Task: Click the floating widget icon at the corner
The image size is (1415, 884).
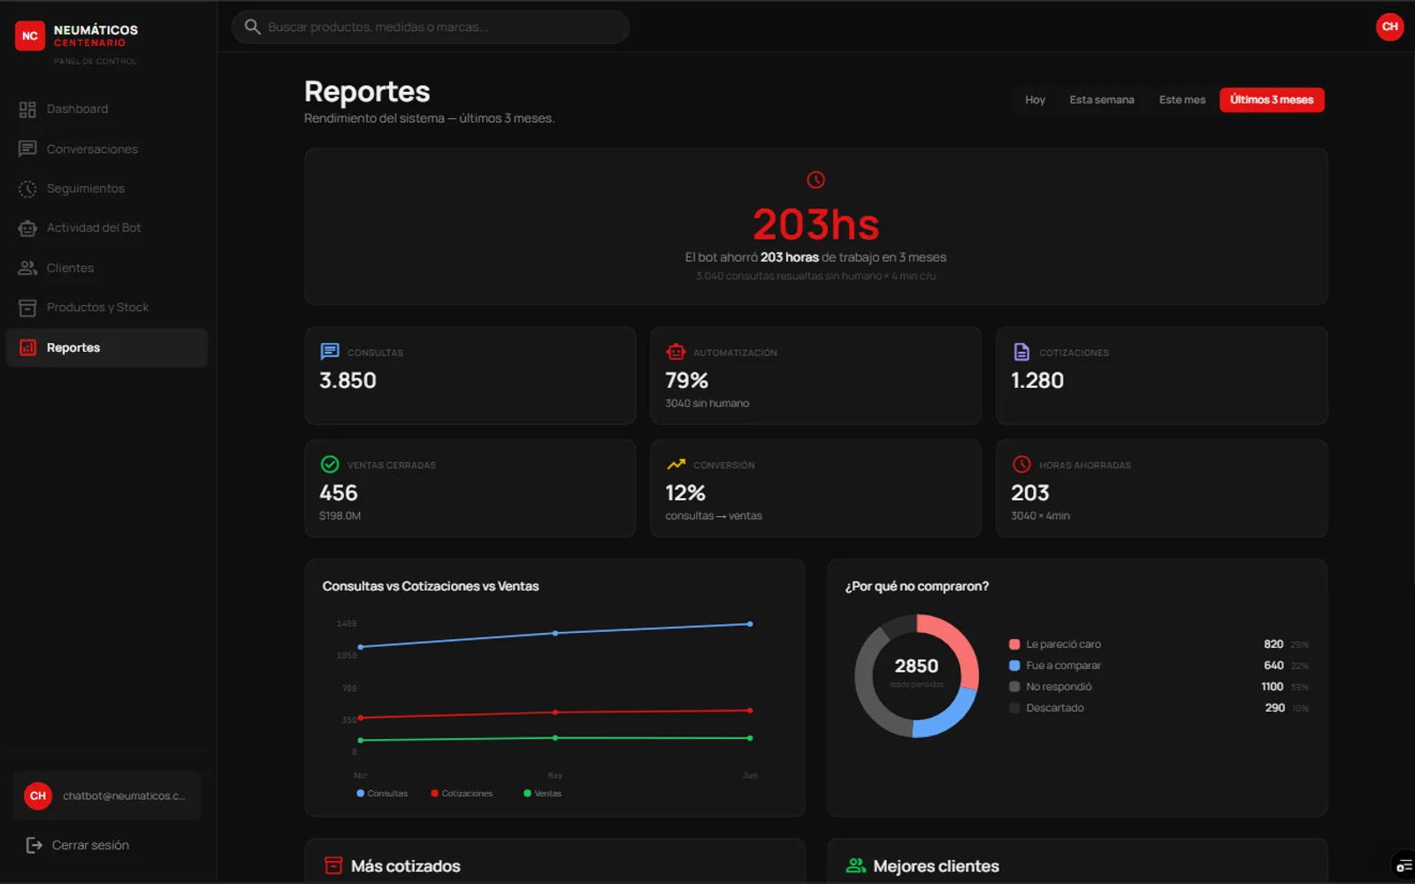Action: 1404,866
